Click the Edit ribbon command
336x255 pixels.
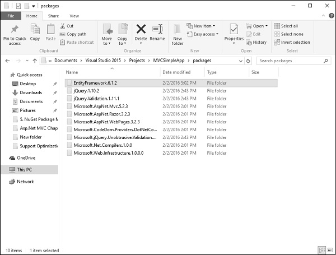253,34
